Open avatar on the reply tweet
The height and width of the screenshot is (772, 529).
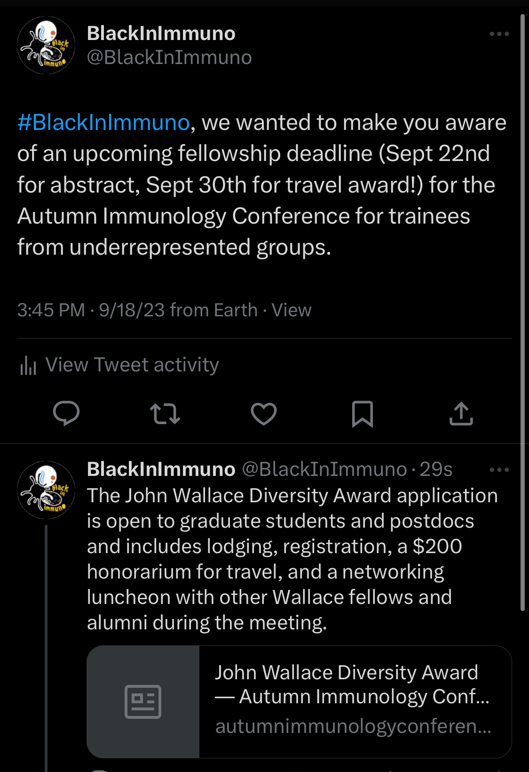click(46, 490)
